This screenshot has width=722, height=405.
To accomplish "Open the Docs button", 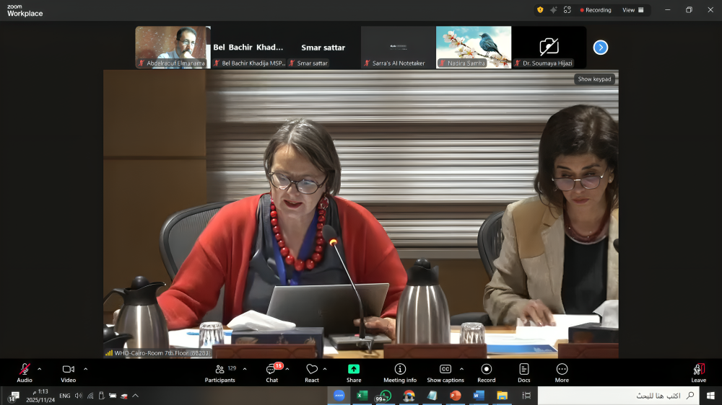I will (524, 373).
